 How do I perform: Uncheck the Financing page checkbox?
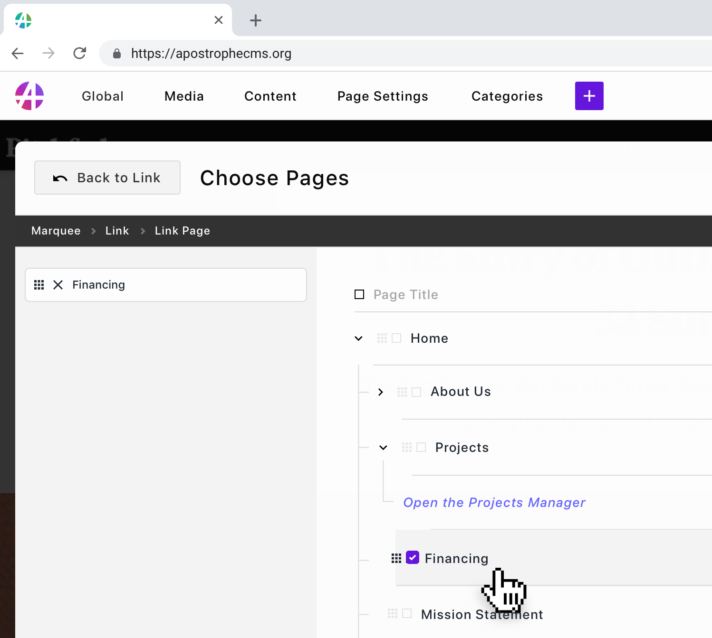[412, 558]
